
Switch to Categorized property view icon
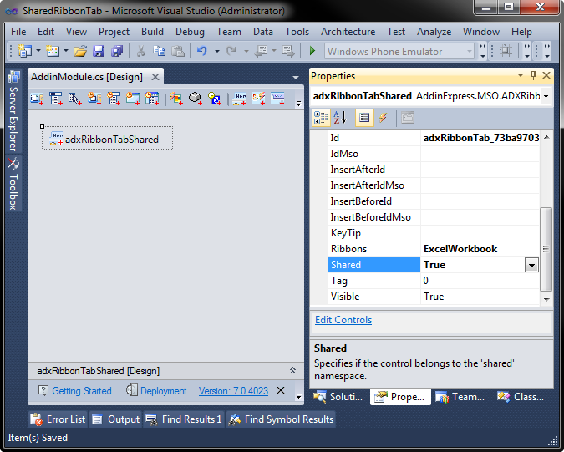pos(321,118)
